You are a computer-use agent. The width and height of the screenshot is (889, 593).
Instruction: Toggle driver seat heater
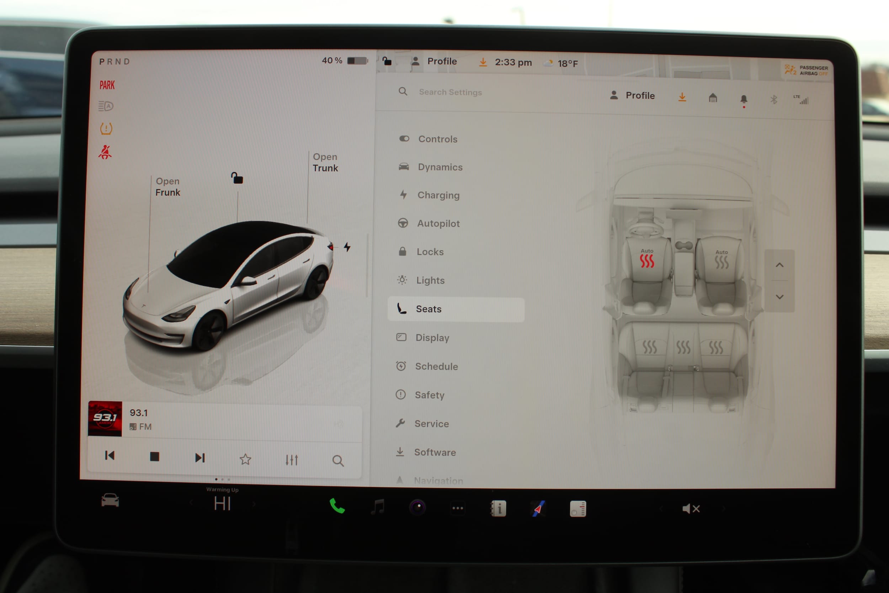tap(647, 261)
